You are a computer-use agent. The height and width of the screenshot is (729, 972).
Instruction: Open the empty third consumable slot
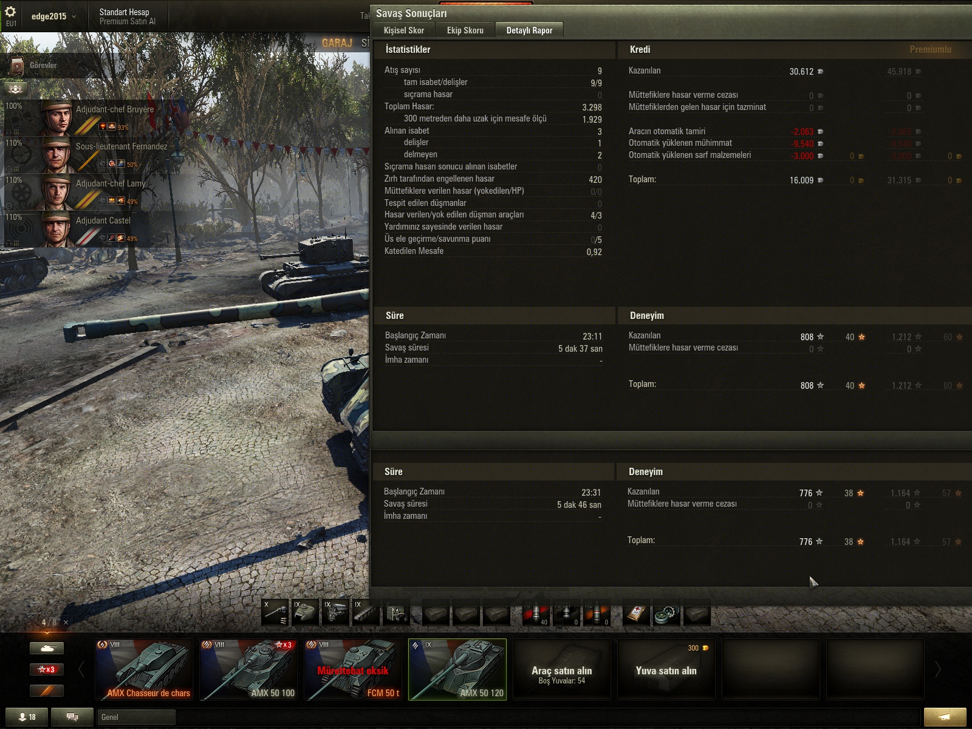coord(697,613)
